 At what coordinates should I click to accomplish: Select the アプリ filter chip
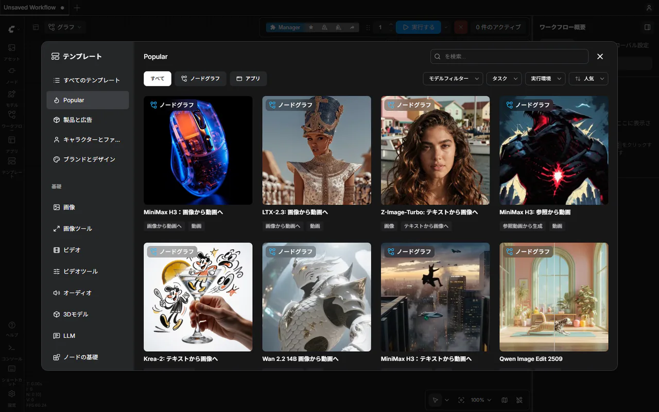click(x=248, y=79)
